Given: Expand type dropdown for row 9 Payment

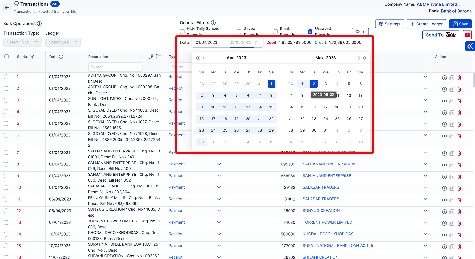Looking at the screenshot, I should pos(219,176).
